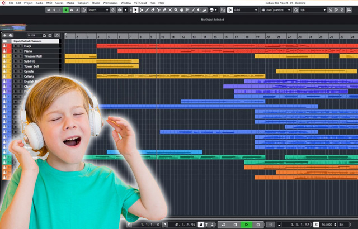Toggle the W write automation button
The width and height of the screenshot is (358, 229).
click(72, 10)
